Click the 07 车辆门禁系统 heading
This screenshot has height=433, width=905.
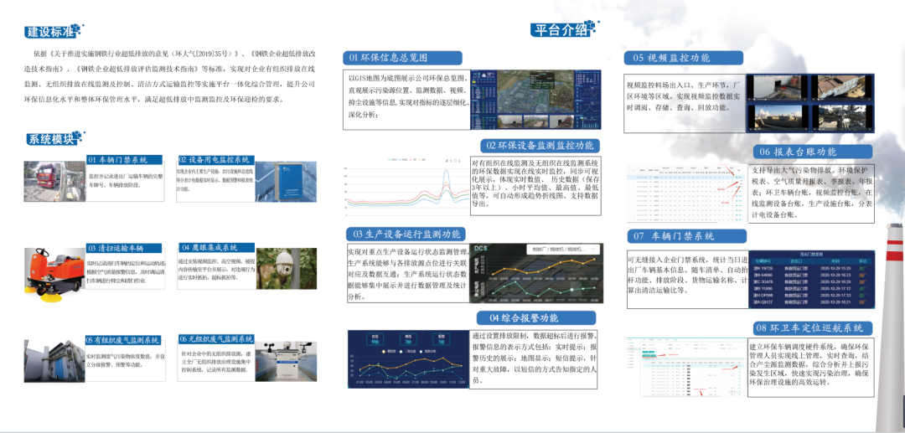[x=686, y=236]
